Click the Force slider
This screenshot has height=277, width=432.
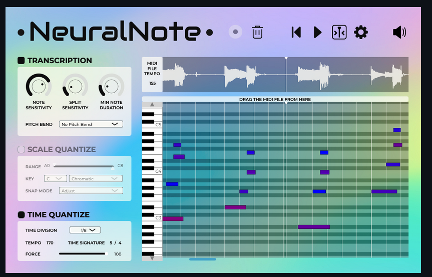click(84, 254)
